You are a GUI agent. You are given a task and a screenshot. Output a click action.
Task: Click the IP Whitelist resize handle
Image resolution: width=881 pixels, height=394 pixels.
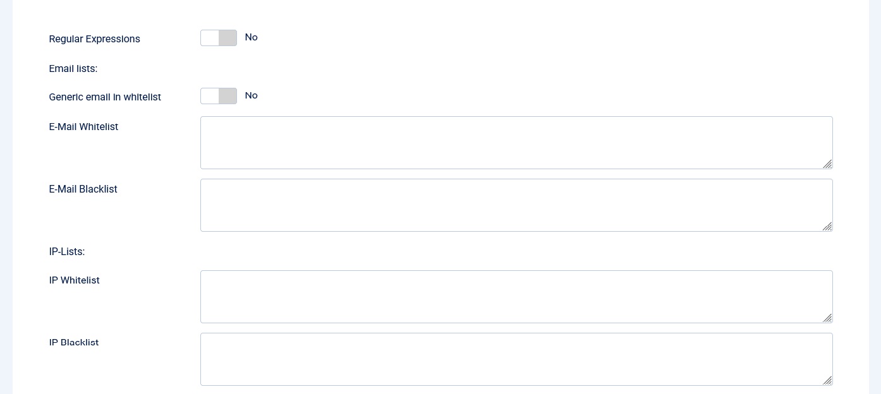click(827, 318)
